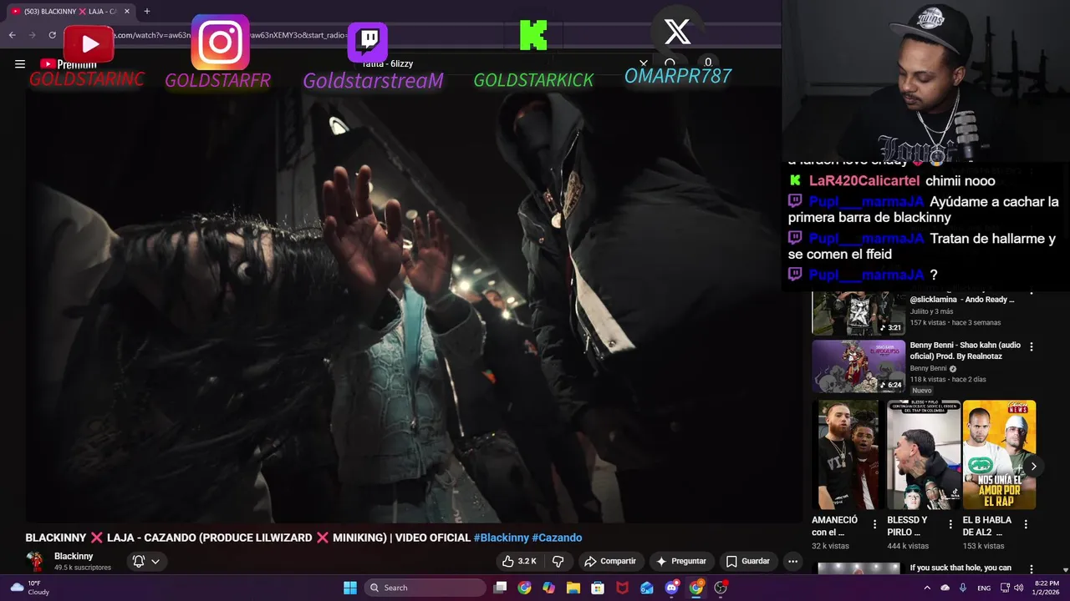Screen dimensions: 1070x601
Task: Open Benny Benni - Shao kahn title
Action: point(965,351)
